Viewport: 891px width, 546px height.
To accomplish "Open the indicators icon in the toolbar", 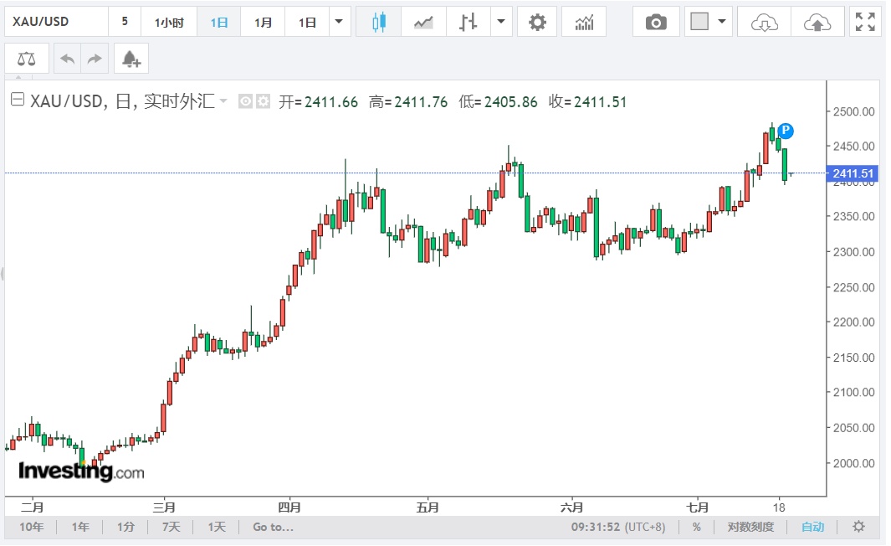I will (584, 23).
